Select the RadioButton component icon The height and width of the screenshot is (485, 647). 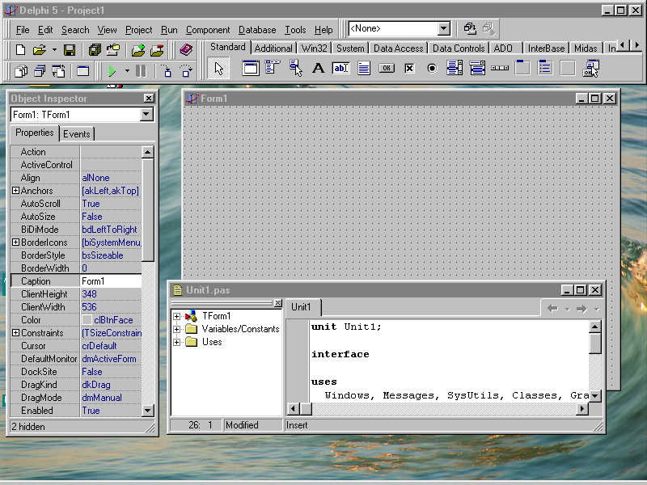432,68
